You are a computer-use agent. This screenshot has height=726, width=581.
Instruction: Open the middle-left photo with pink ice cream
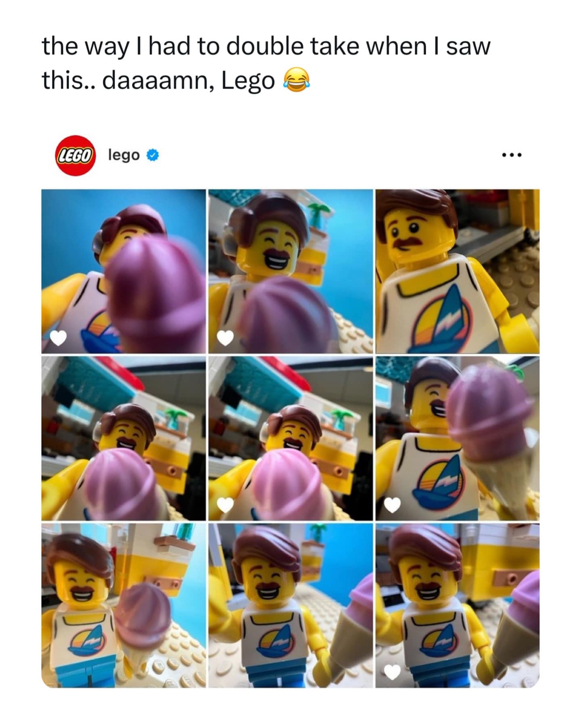click(x=123, y=438)
